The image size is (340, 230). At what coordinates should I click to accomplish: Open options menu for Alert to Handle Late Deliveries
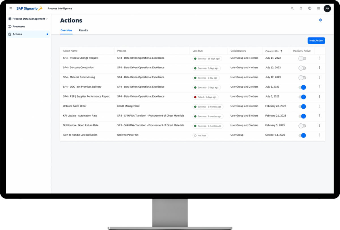(320, 135)
